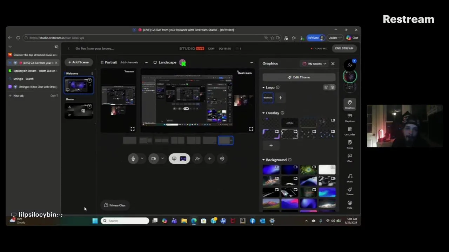Click Edge browser icon in taskbar
449x252 pixels.
[194, 221]
